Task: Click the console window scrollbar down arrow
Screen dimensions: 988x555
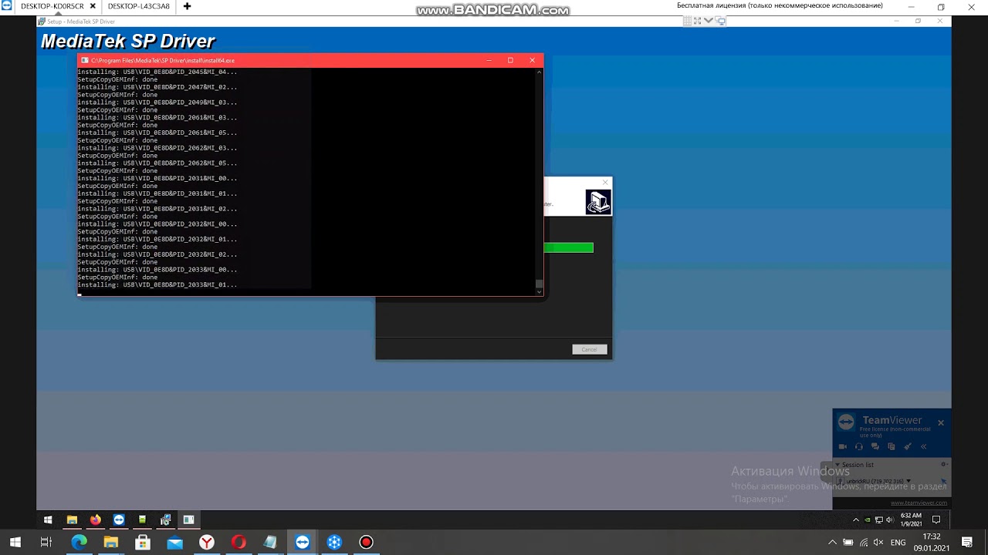Action: point(540,292)
